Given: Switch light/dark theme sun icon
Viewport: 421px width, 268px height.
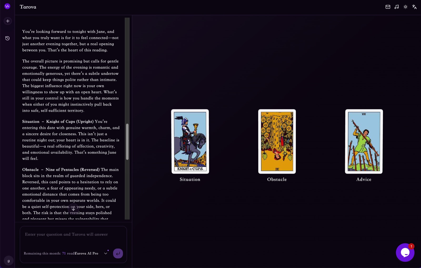Looking at the screenshot, I should click(405, 7).
